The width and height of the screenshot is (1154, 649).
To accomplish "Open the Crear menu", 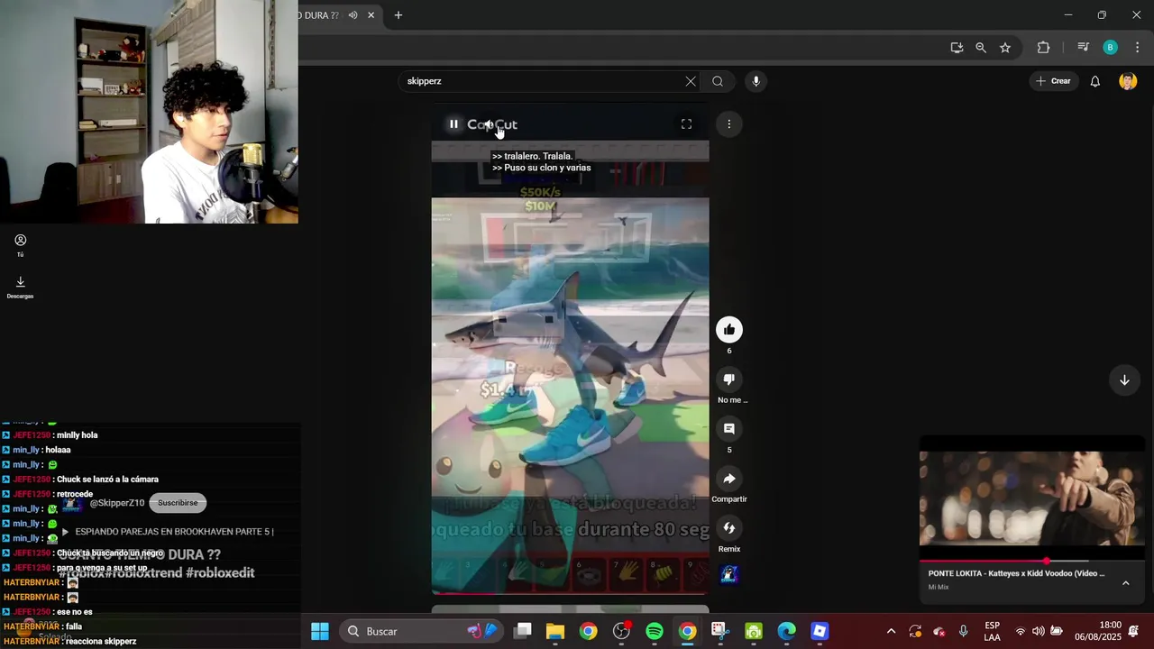I will [1053, 81].
